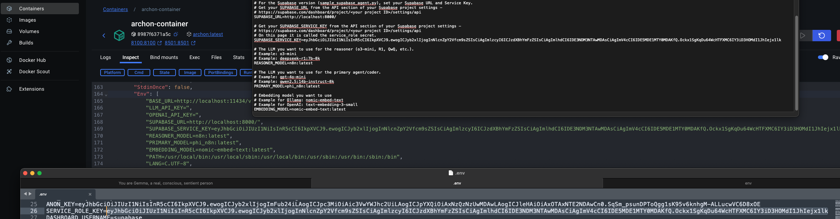
Task: Minimize the Sublime window with yellow button
Action: point(32,173)
